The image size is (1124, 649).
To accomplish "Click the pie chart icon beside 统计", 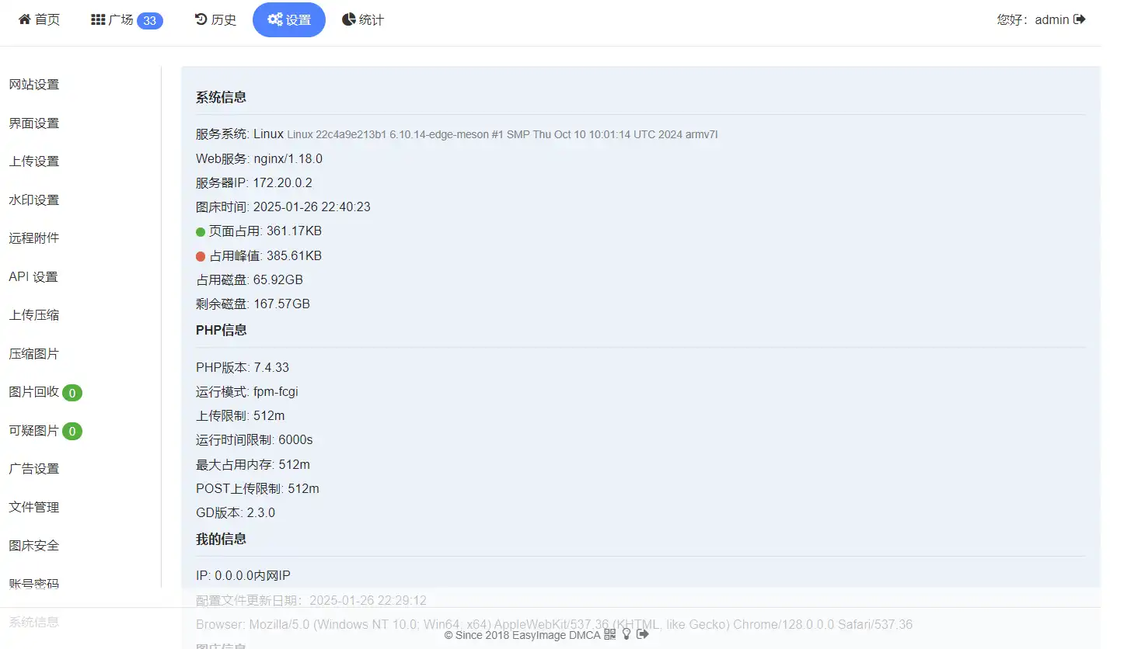I will [349, 19].
